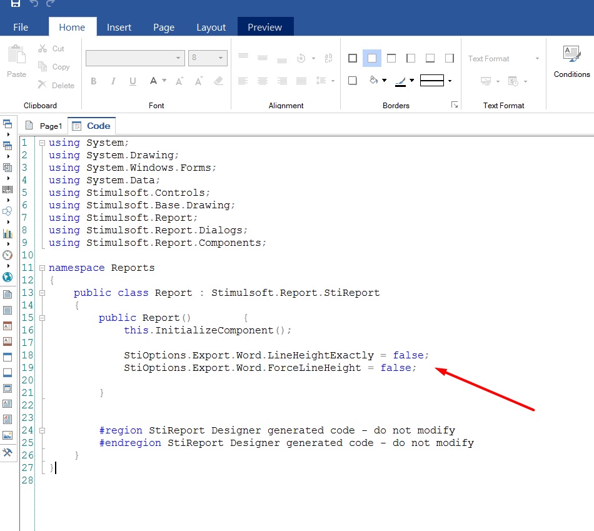
Task: Click the highlighted no borders icon
Action: (372, 58)
